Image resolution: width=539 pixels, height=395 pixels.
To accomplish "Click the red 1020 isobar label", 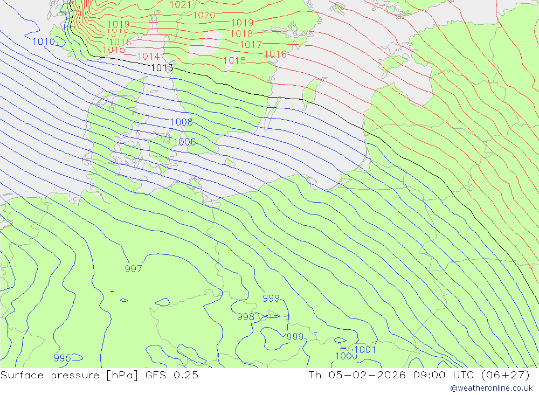I will click(x=204, y=15).
